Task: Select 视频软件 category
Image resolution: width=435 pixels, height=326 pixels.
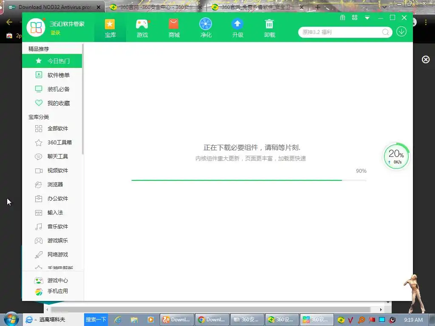Action: point(52,171)
